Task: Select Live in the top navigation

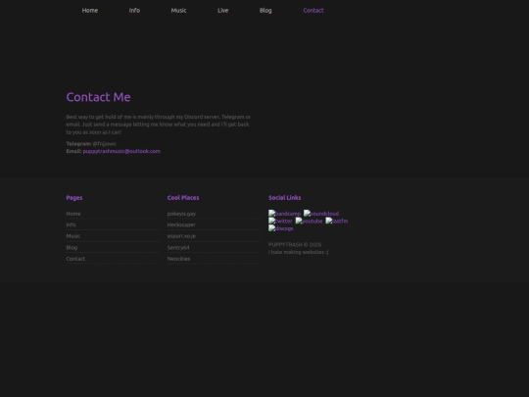Action: (222, 11)
